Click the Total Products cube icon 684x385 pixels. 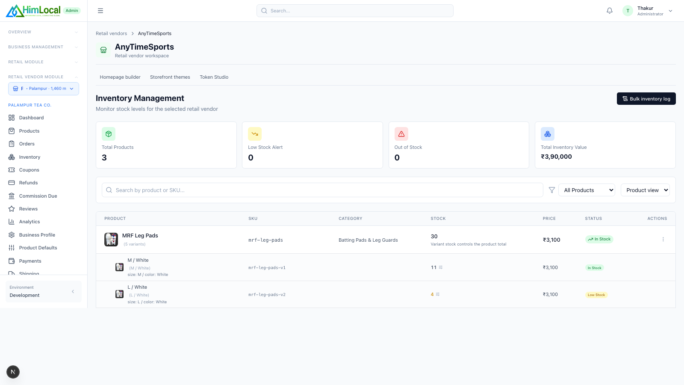(109, 134)
